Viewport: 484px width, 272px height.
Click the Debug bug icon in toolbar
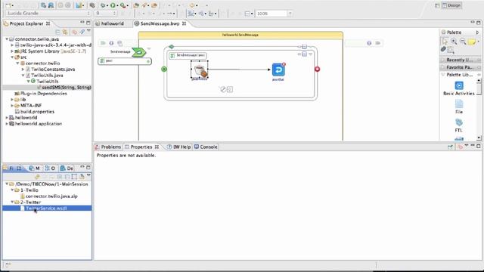pos(103,5)
